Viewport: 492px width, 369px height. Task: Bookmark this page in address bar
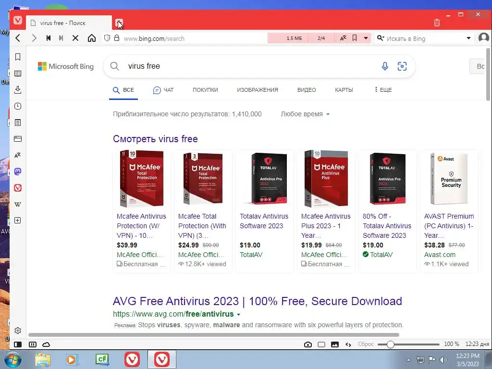point(355,38)
